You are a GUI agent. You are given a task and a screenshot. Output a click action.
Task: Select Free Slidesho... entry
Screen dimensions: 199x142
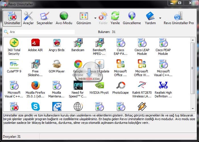tap(35, 68)
